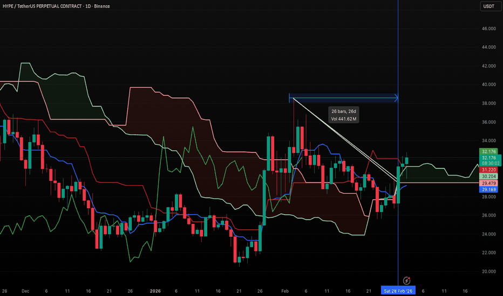Open the USDT currency selector
Viewport: 503px width, 296px height.
(x=487, y=6)
